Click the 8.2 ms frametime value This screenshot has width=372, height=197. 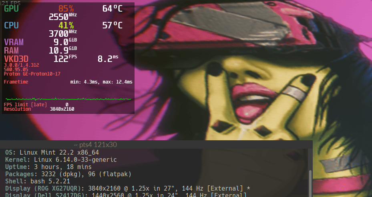click(x=108, y=58)
